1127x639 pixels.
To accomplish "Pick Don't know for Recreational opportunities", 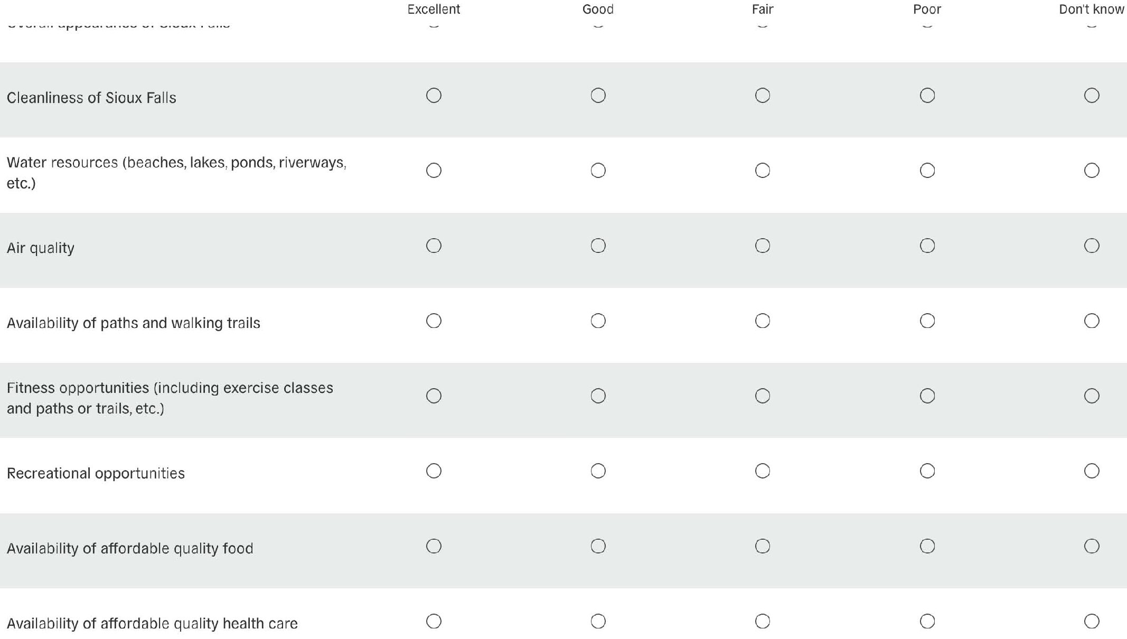I will click(x=1091, y=471).
